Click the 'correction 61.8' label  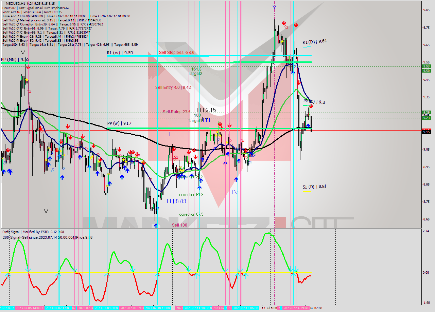[x=191, y=195]
